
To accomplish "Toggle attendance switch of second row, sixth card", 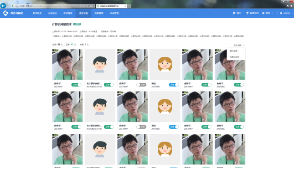I will 239,127.
